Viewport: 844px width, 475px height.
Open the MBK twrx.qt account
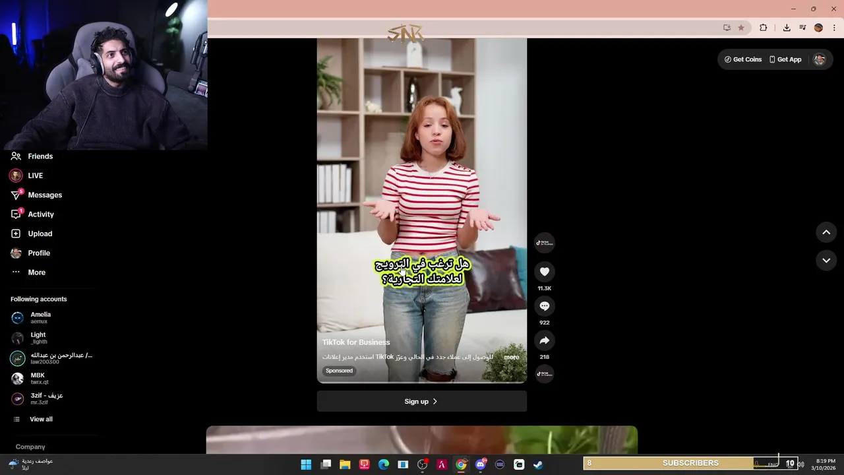click(x=30, y=379)
